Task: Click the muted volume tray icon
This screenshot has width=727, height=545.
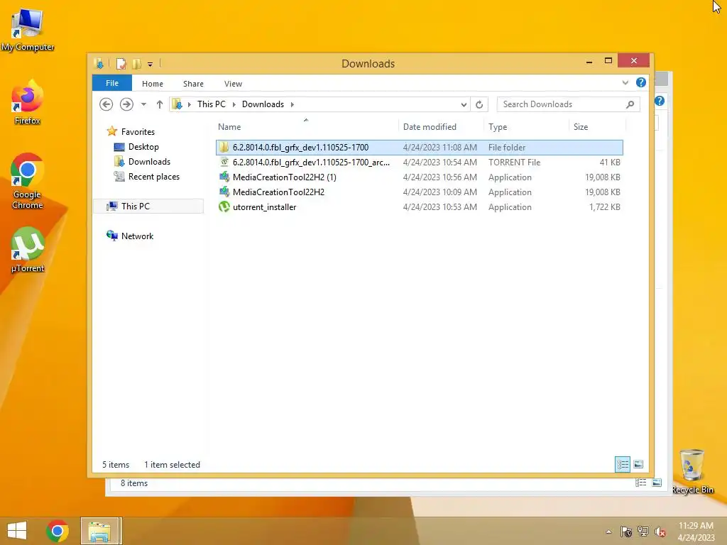Action: tap(660, 532)
